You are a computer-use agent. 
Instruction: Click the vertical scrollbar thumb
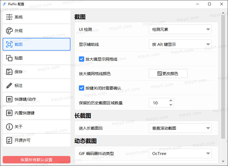[x=223, y=77]
